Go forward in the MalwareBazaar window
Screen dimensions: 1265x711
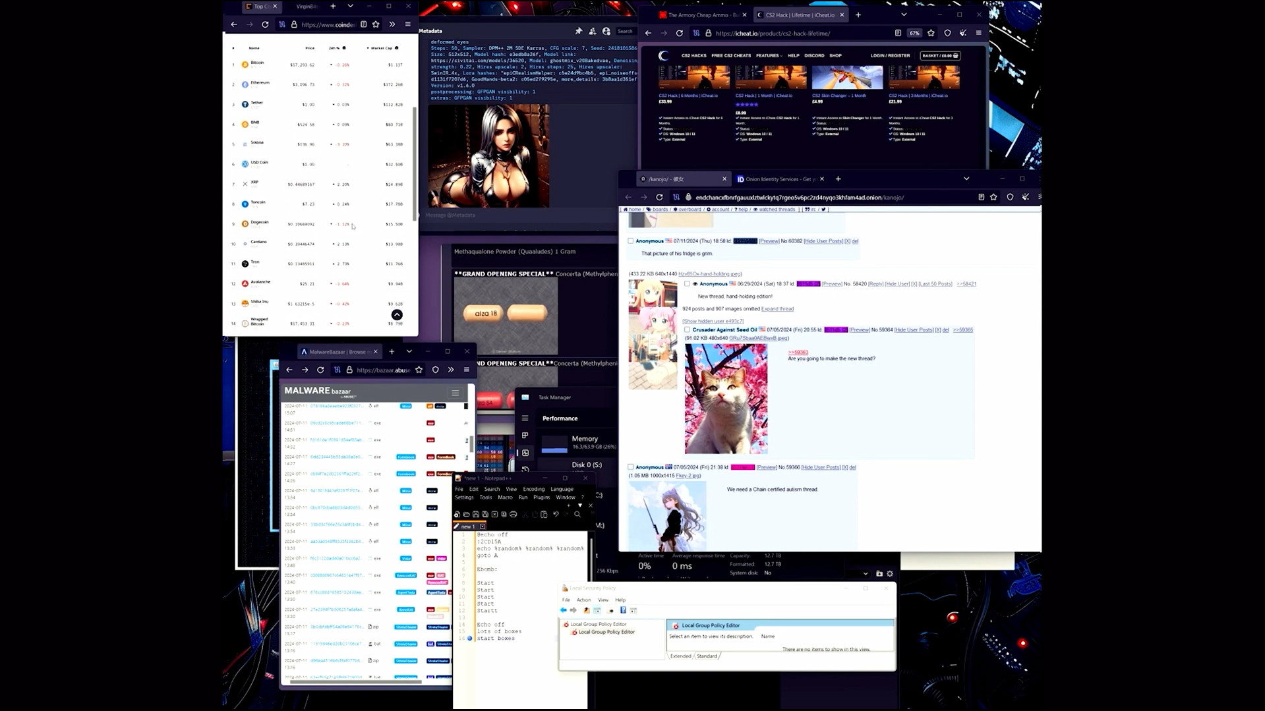click(305, 370)
